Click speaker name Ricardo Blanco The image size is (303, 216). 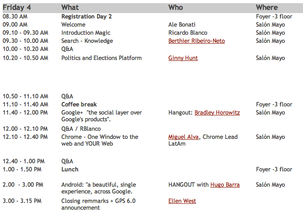[189, 33]
